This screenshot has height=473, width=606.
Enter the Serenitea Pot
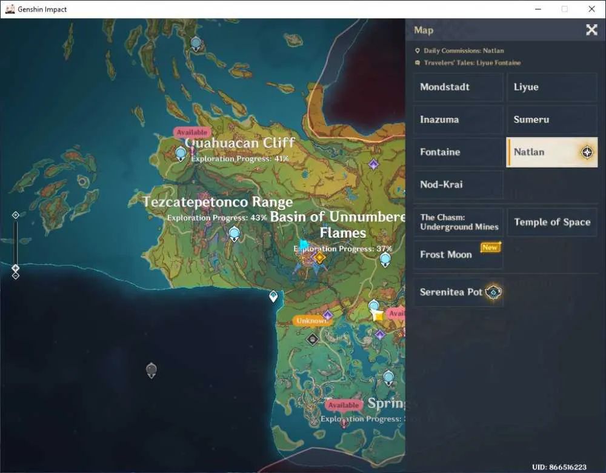coord(458,292)
